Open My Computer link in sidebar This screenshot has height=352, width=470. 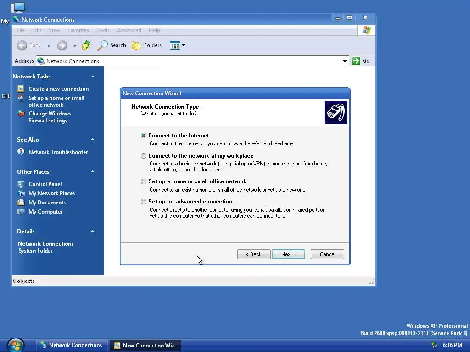(45, 212)
